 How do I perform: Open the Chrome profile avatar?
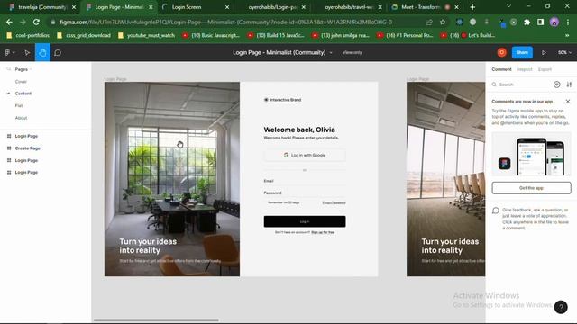[x=554, y=22]
